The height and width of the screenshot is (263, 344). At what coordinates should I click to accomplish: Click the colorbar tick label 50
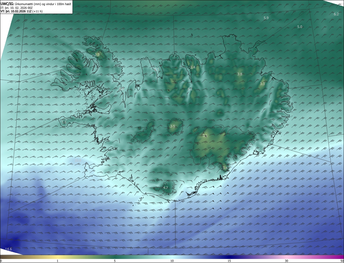pyautogui.click(x=342, y=261)
